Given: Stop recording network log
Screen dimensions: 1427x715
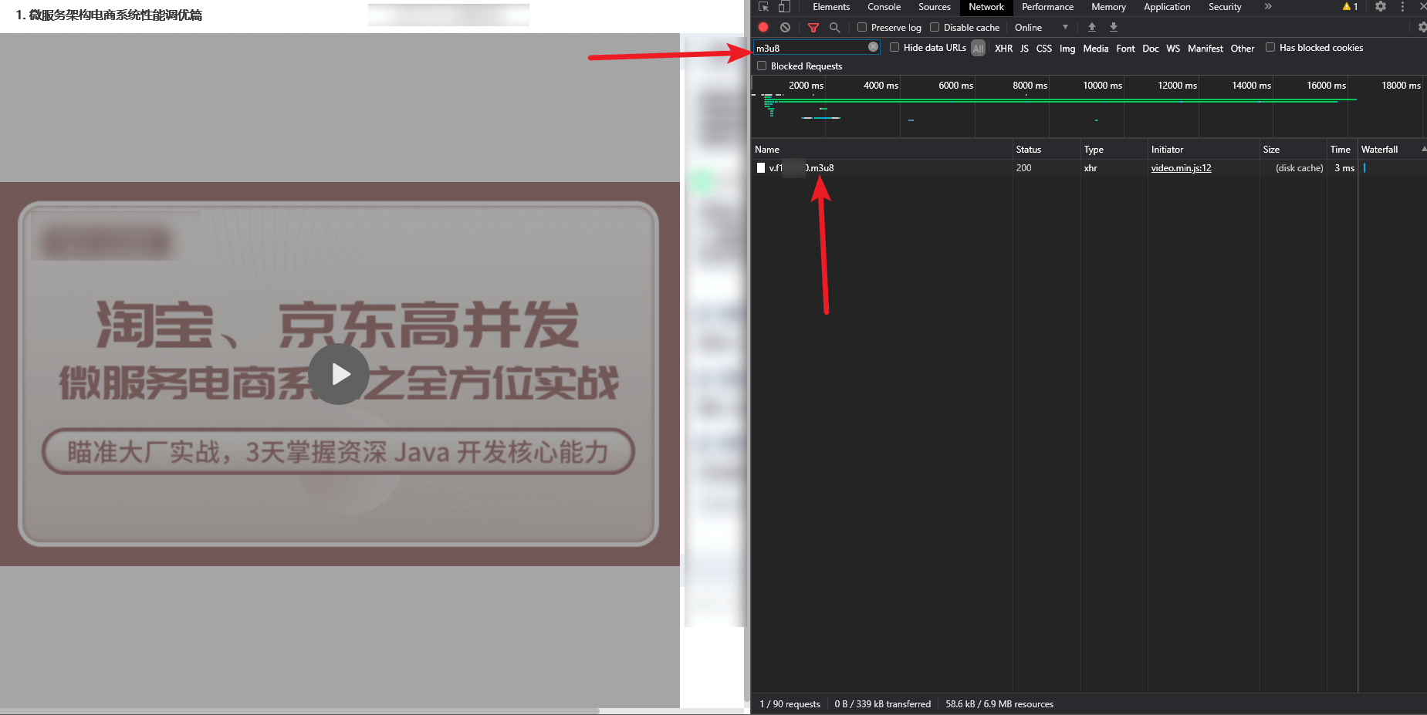Looking at the screenshot, I should [x=763, y=27].
